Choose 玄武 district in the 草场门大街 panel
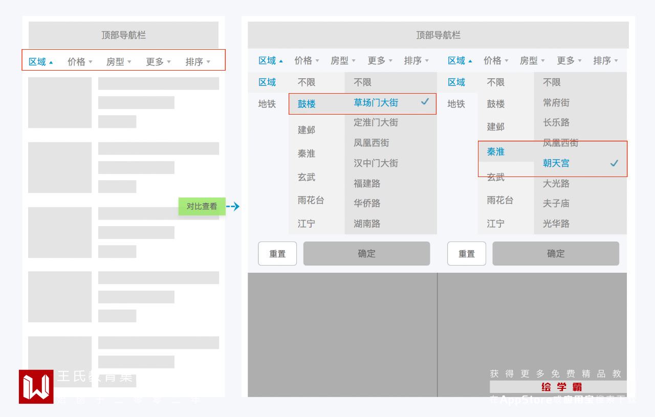655x417 pixels. [307, 177]
